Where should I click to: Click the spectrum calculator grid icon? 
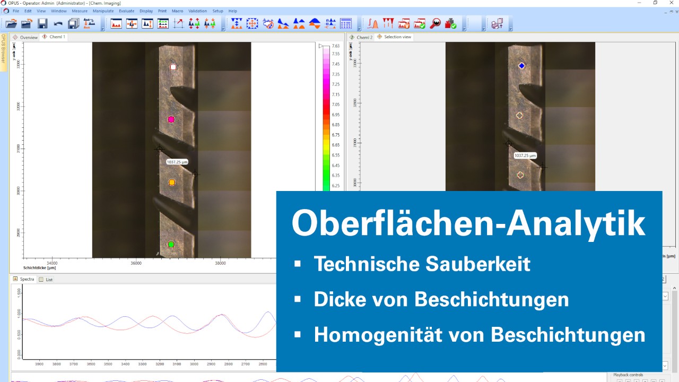click(346, 23)
